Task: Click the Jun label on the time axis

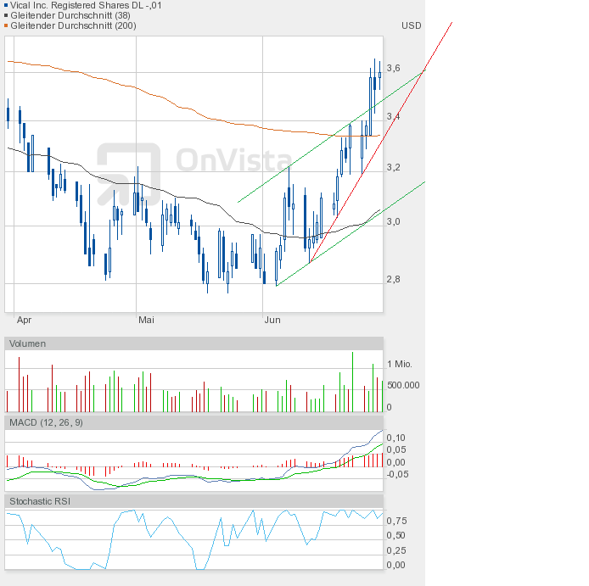Action: 272,320
